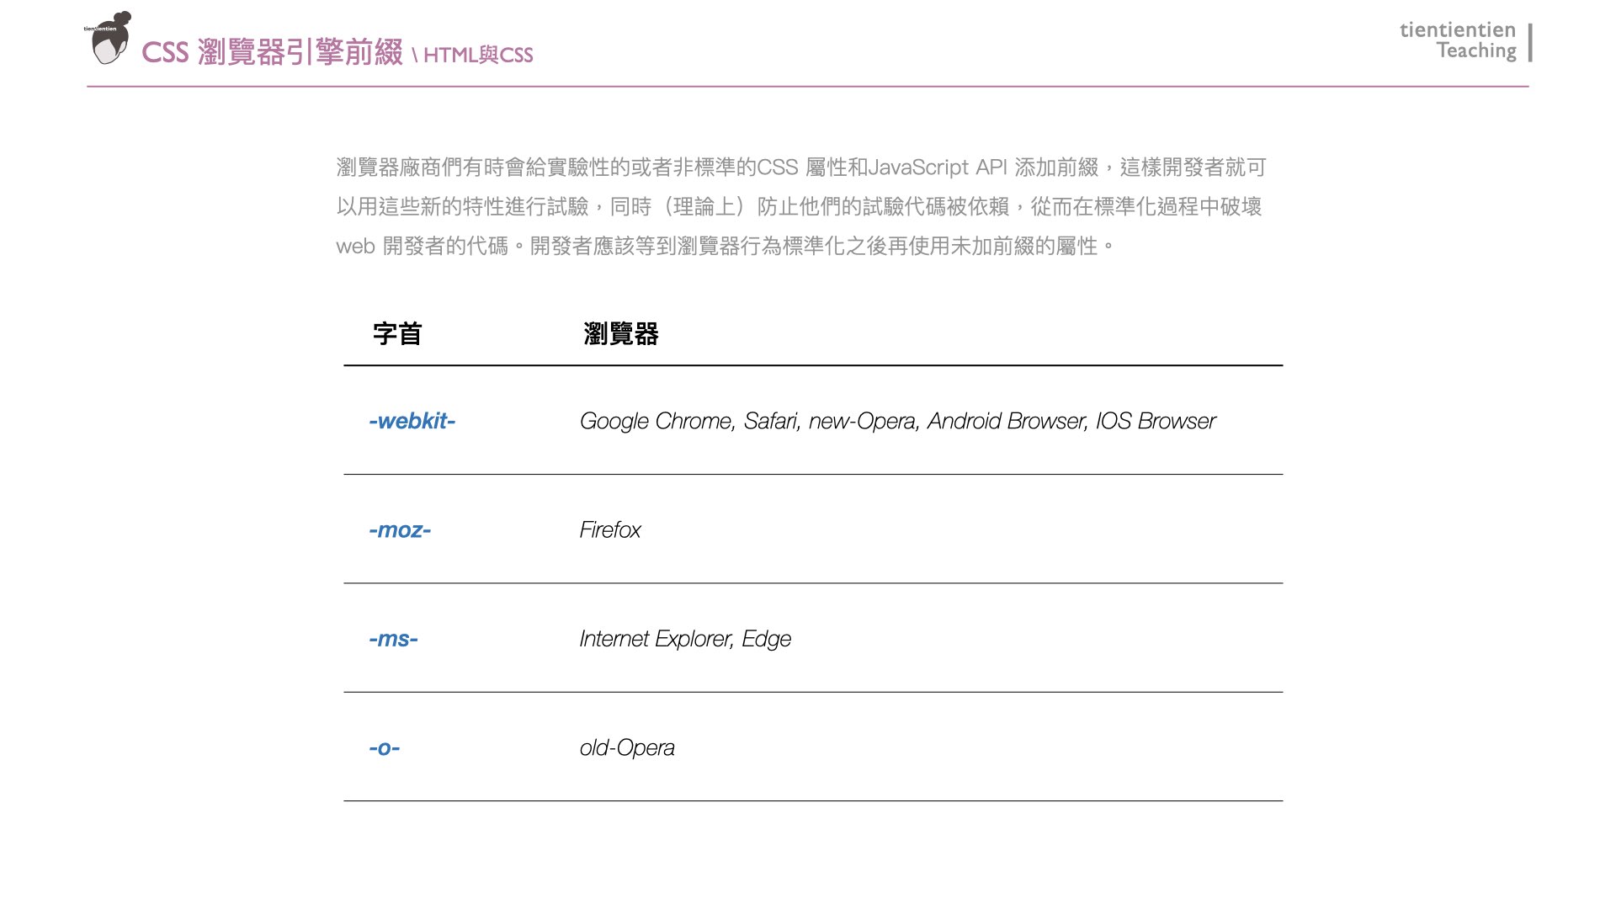Select the -o- prefix
The width and height of the screenshot is (1616, 909).
click(x=384, y=747)
